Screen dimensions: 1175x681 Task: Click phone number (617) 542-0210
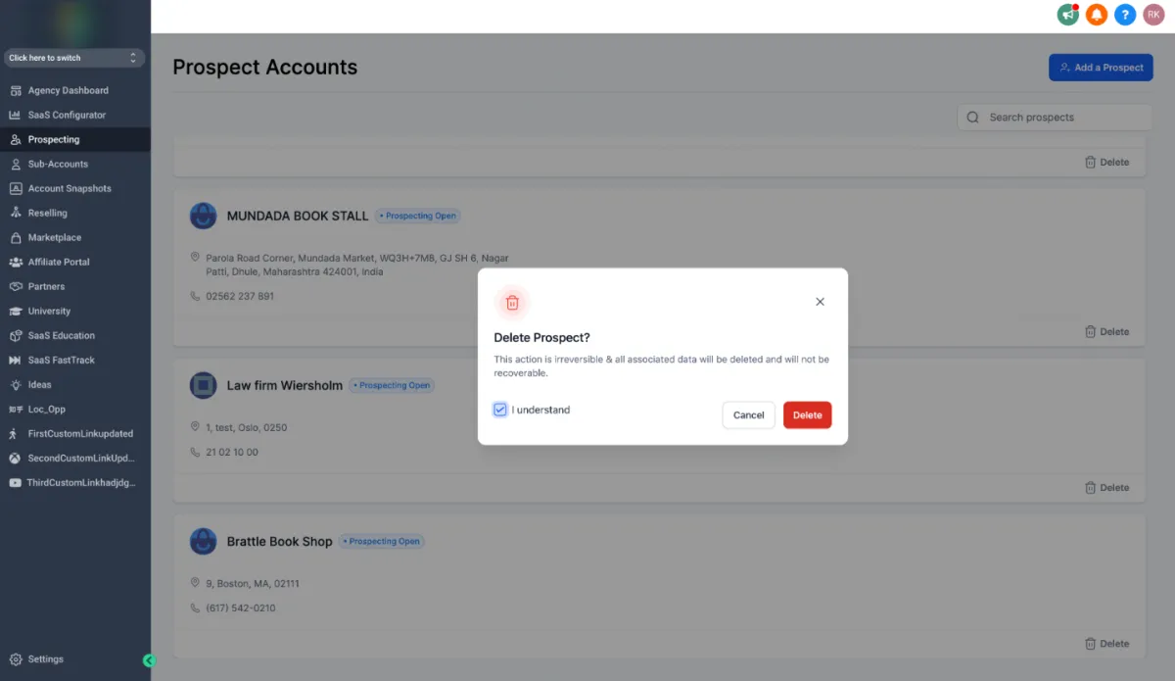[x=241, y=608]
